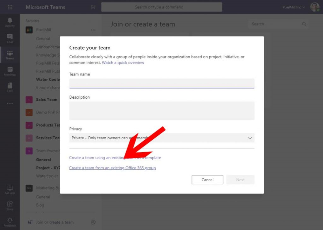Open the Knowledge channel under PixelMill
The width and height of the screenshot is (323, 230).
pos(48,55)
